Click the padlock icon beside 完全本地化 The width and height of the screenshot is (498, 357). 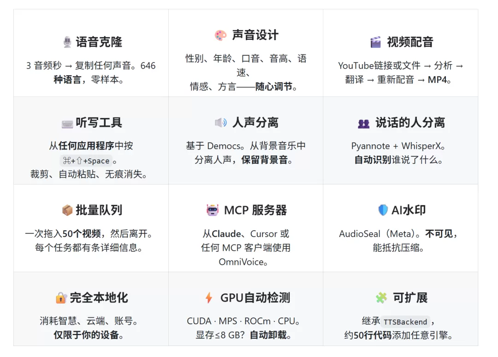(x=61, y=298)
